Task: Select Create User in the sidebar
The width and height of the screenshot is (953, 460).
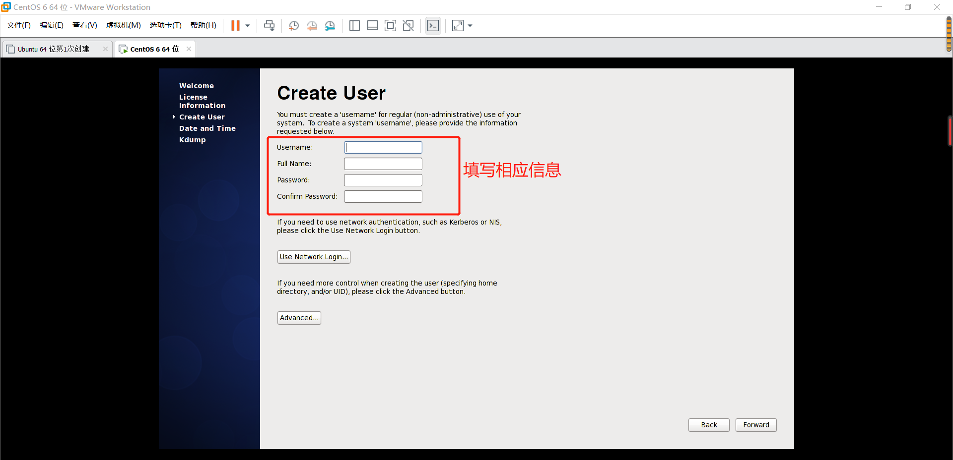Action: click(x=202, y=117)
